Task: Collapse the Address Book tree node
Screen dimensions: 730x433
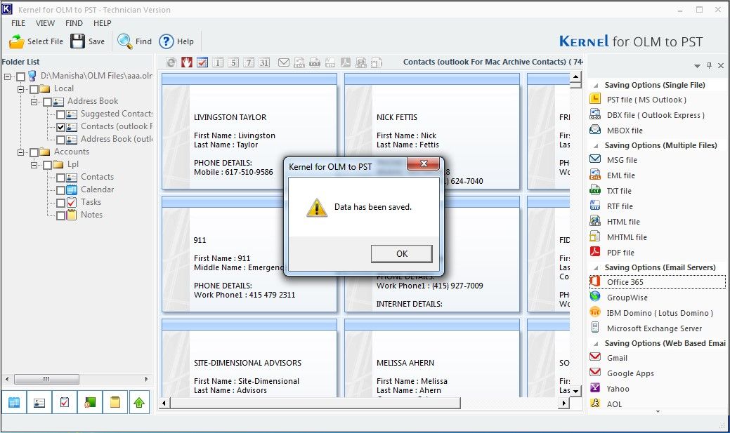Action: point(34,101)
